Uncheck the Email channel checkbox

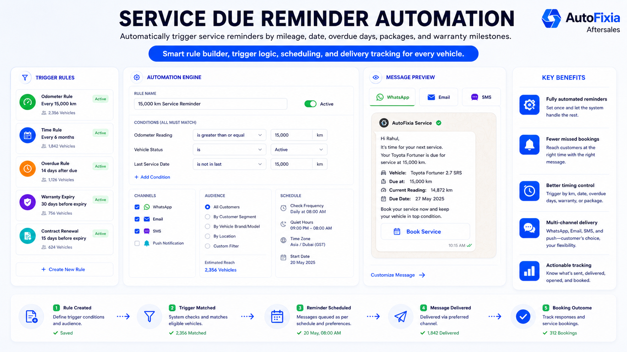tap(137, 219)
